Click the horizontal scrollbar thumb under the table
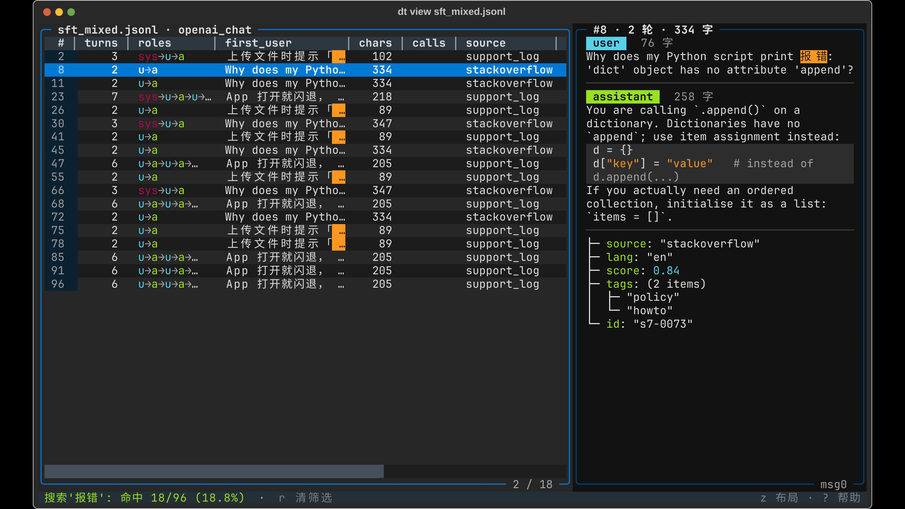The height and width of the screenshot is (509, 905). pyautogui.click(x=214, y=472)
